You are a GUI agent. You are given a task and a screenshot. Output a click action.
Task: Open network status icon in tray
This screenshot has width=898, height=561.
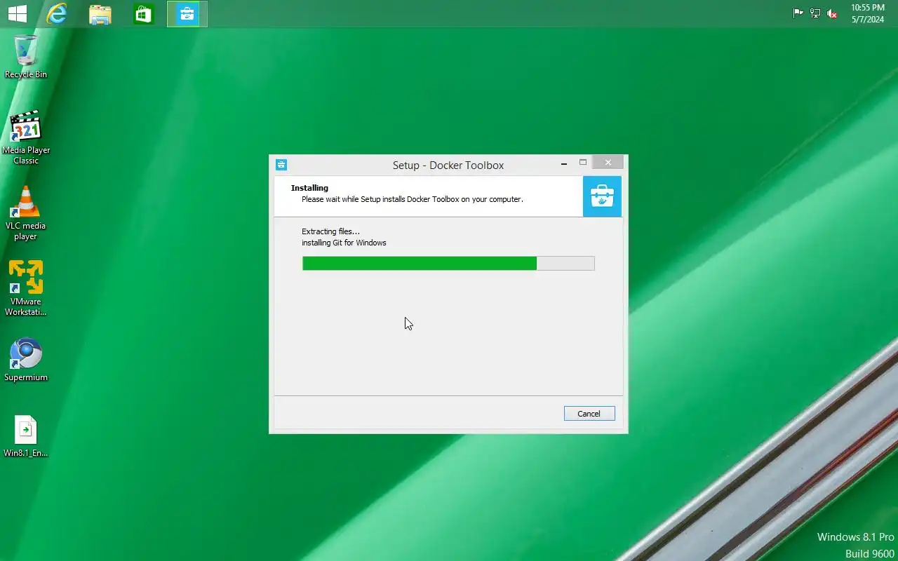click(815, 13)
